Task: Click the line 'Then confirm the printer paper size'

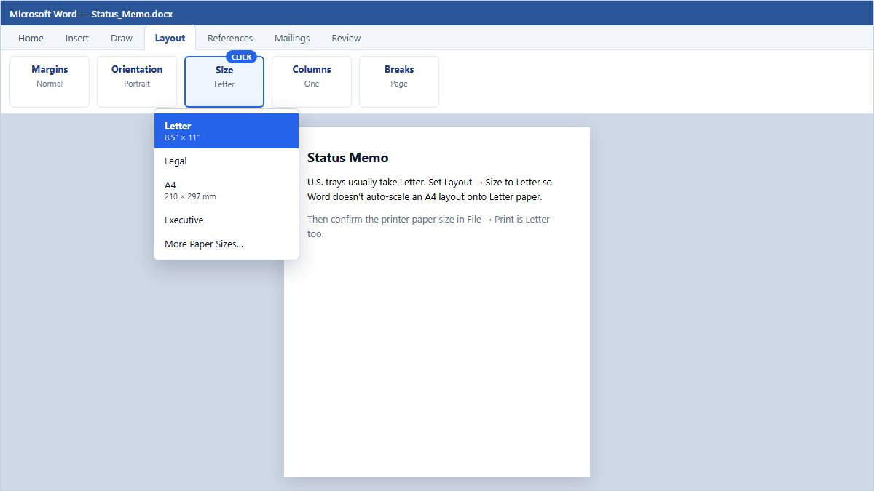Action: coord(428,226)
